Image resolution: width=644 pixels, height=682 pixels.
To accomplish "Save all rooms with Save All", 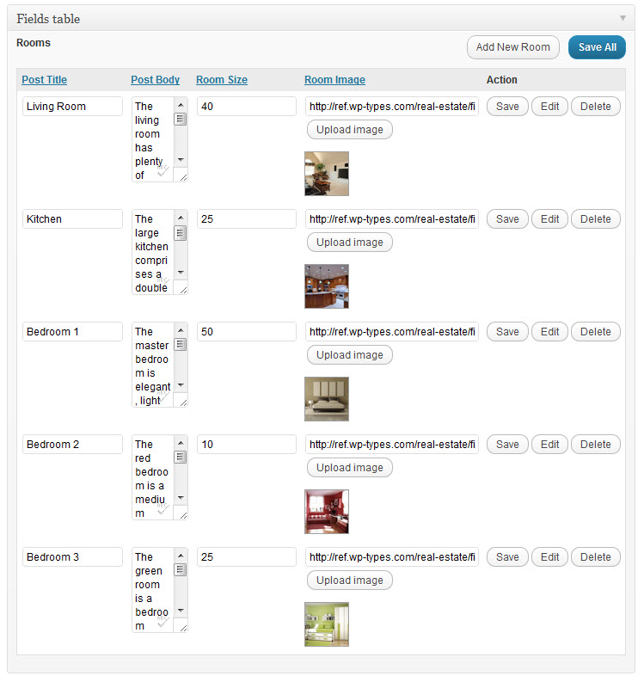I will tap(597, 47).
